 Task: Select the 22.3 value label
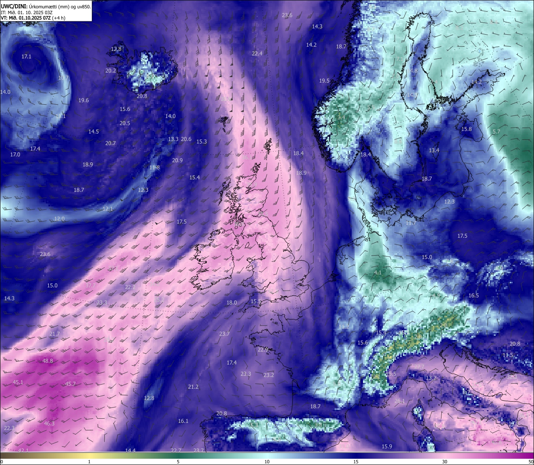(x=9, y=428)
